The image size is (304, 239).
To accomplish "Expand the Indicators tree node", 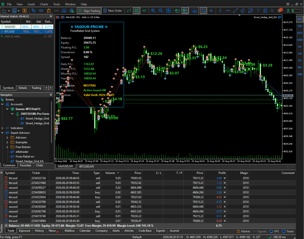I will click(2, 128).
